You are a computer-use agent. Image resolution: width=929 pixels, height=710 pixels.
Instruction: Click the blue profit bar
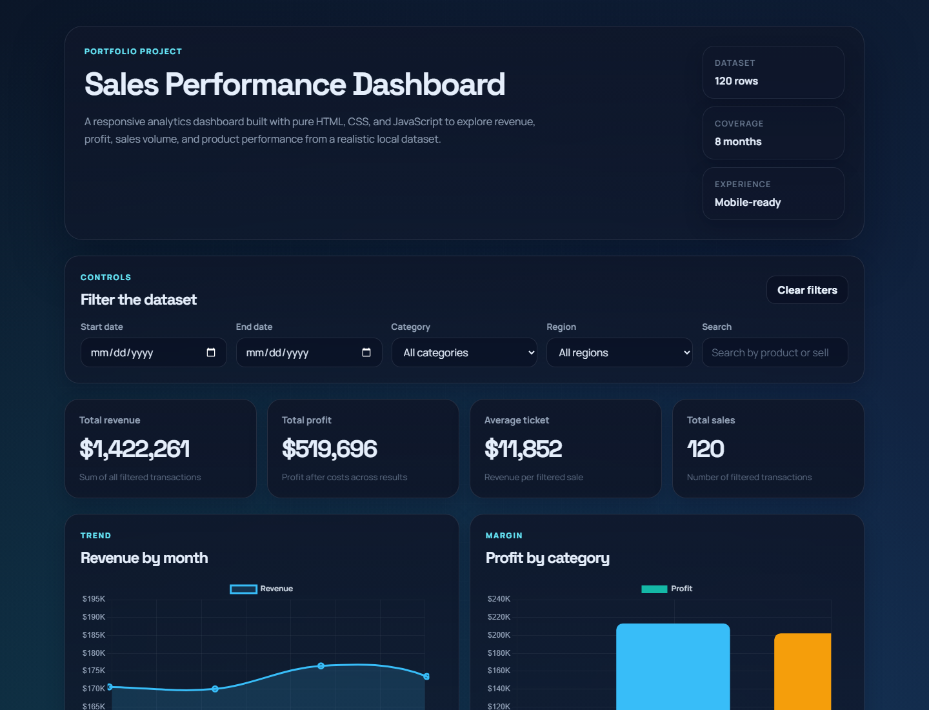point(673,667)
